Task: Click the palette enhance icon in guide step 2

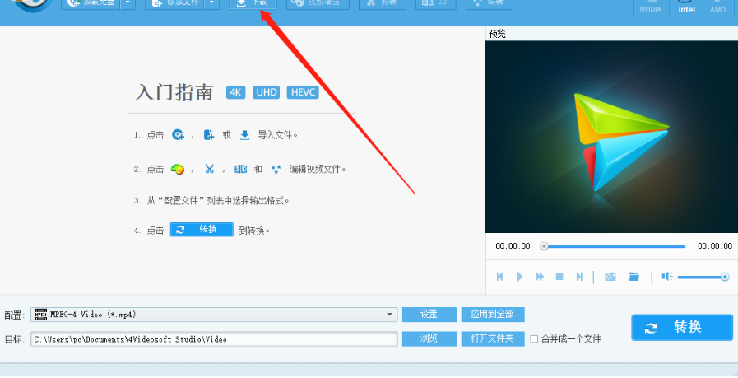Action: click(x=178, y=169)
